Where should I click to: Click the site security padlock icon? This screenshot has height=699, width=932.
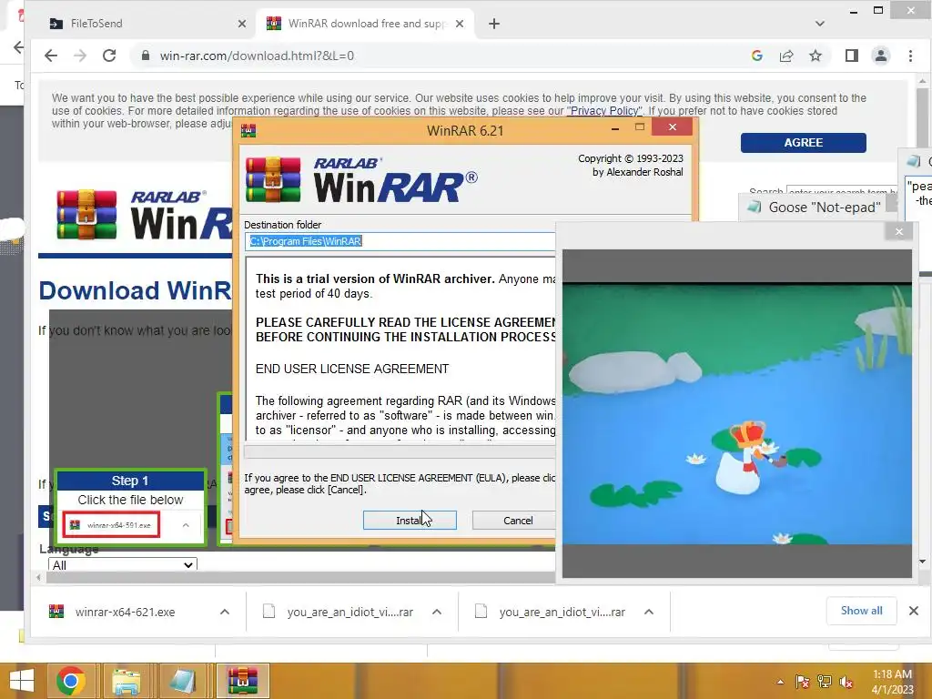click(145, 56)
